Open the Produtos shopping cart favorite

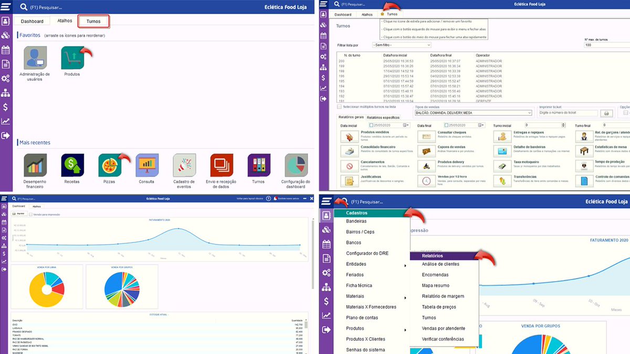(72, 58)
